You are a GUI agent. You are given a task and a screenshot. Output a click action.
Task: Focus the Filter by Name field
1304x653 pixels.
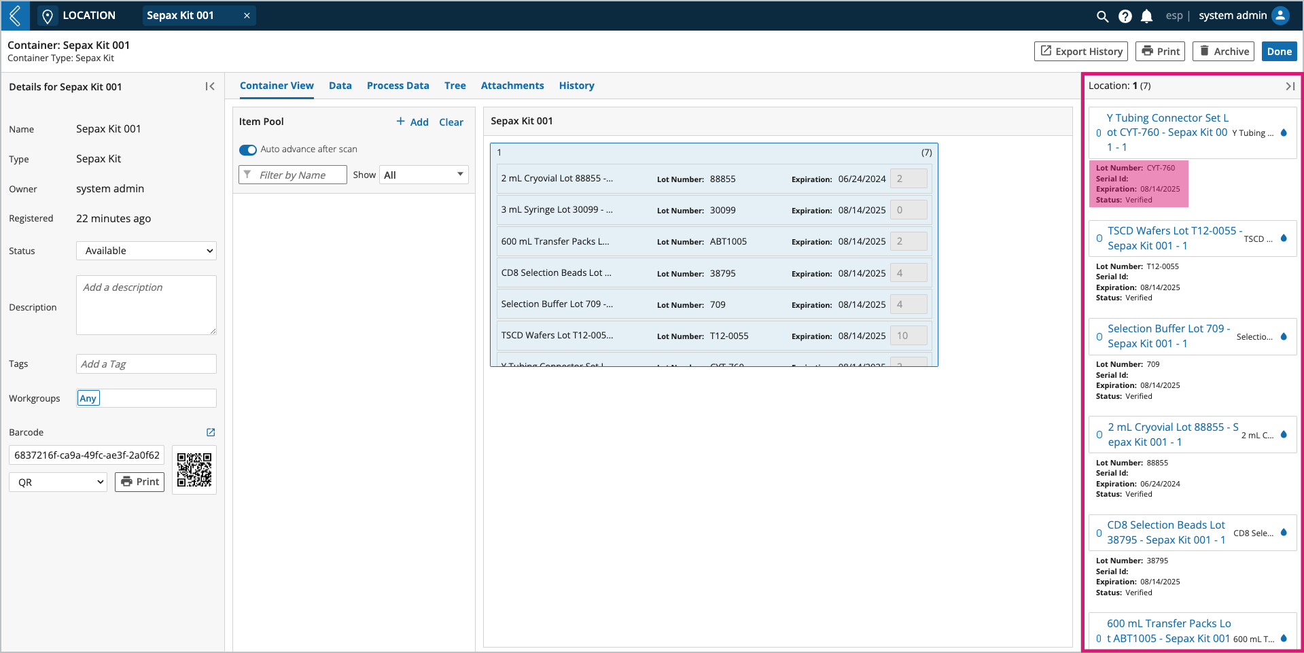pyautogui.click(x=293, y=175)
